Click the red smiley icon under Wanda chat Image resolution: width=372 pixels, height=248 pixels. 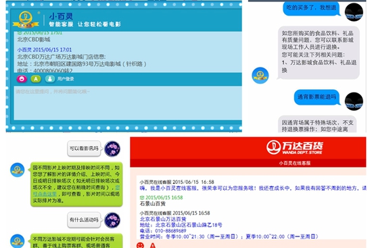coord(140,245)
